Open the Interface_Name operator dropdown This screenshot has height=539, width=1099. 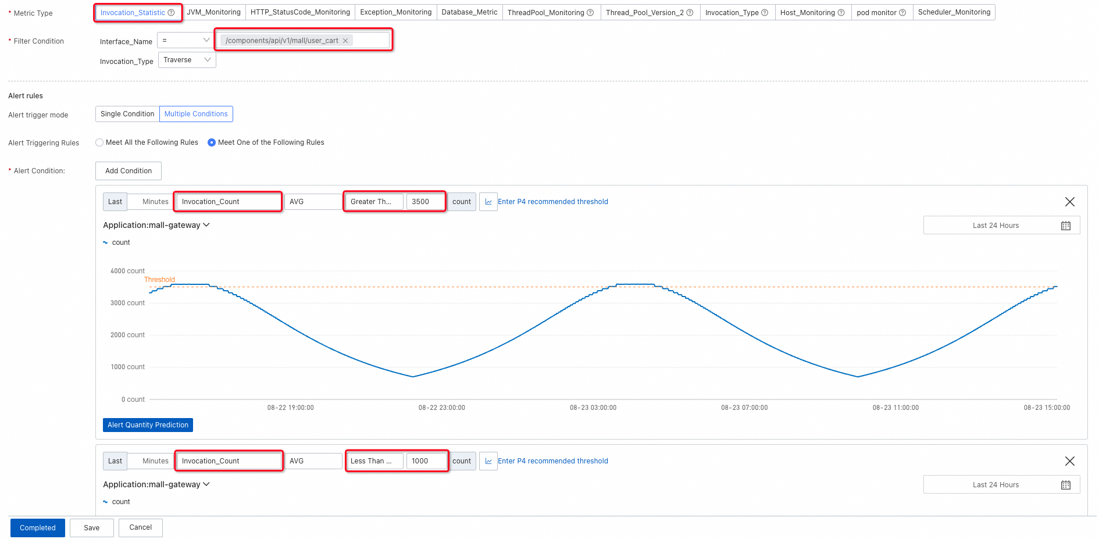click(185, 40)
